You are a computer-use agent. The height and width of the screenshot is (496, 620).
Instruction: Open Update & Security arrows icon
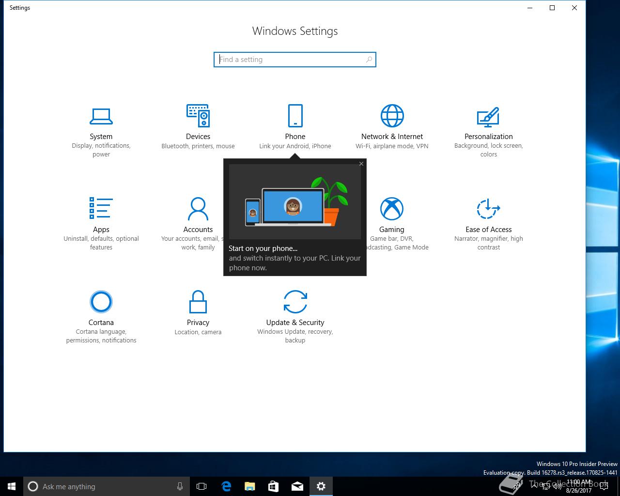295,302
